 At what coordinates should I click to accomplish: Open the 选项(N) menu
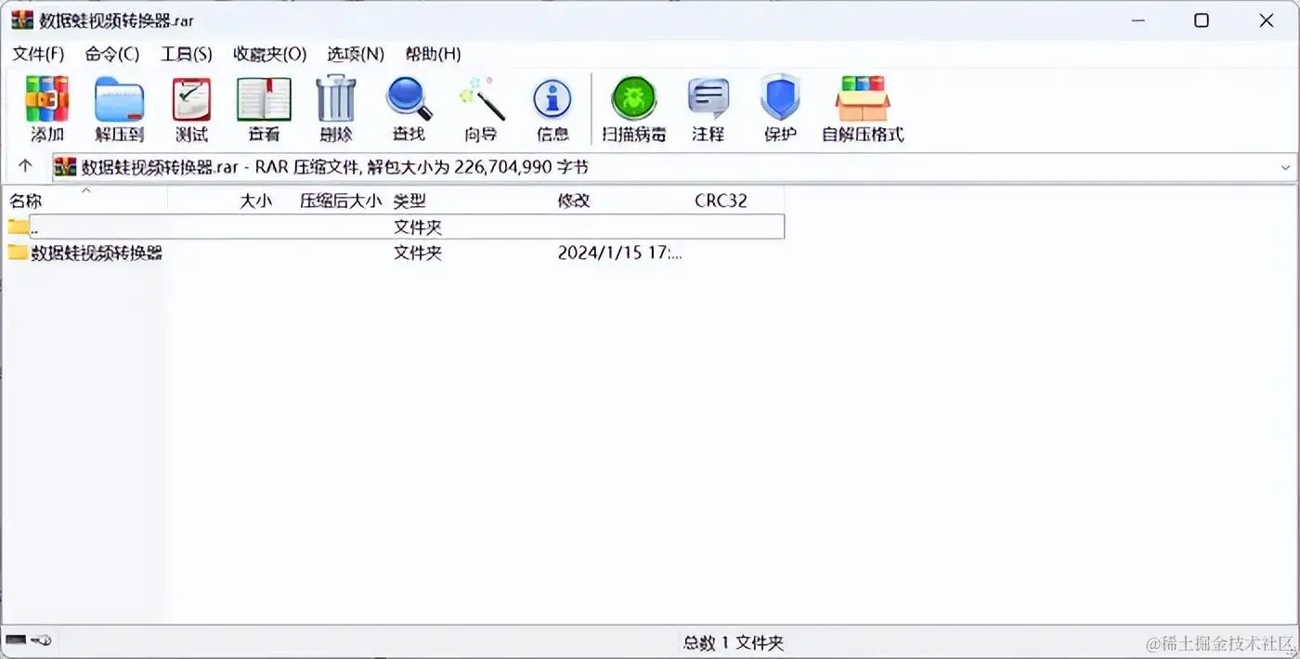pyautogui.click(x=356, y=54)
